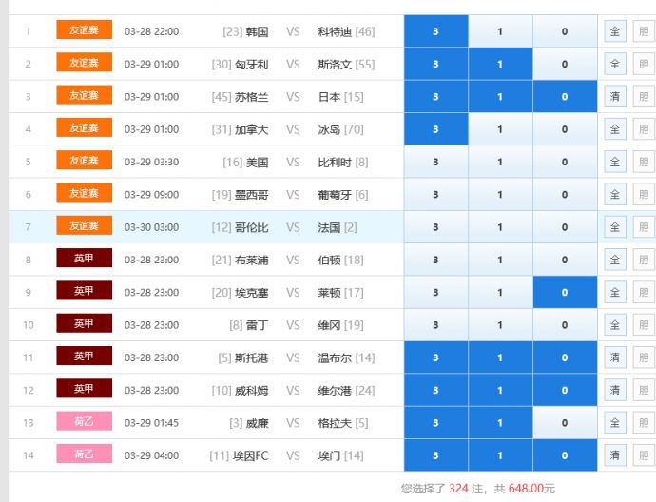Enable 胆 for 威科姆 vs 维尔港
Viewport: 656px width, 502px height.
pos(644,390)
